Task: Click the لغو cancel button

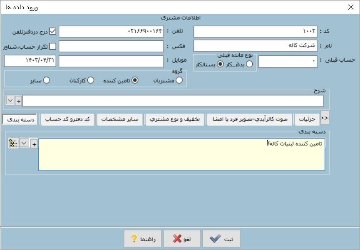Action: pyautogui.click(x=182, y=239)
